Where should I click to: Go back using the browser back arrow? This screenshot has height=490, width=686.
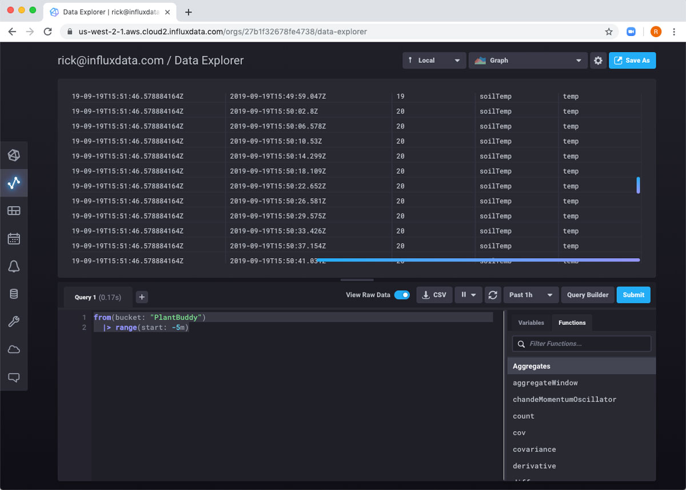pyautogui.click(x=12, y=32)
